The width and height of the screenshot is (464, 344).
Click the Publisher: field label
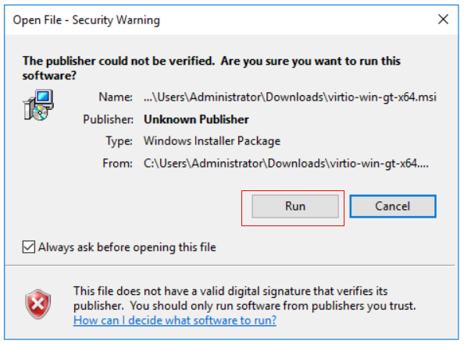click(x=108, y=119)
